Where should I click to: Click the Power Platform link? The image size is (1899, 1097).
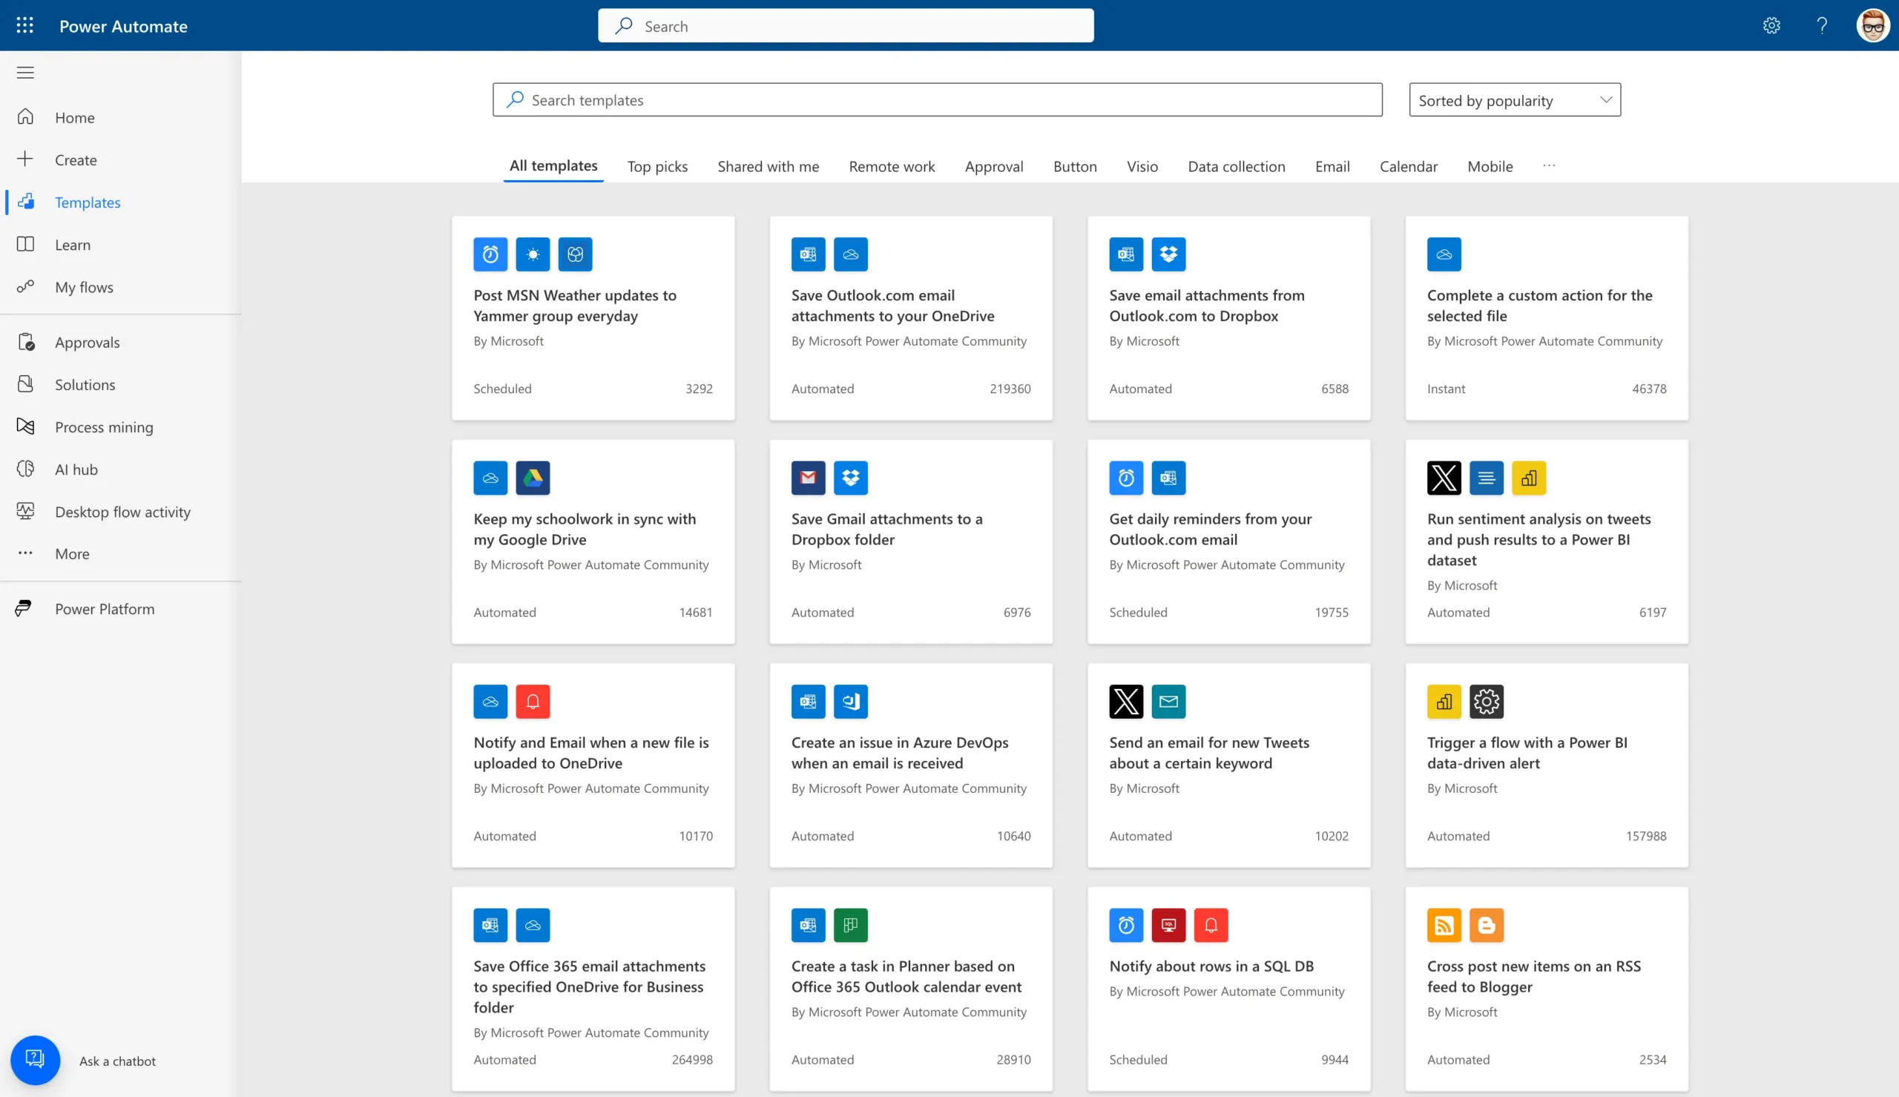coord(104,608)
